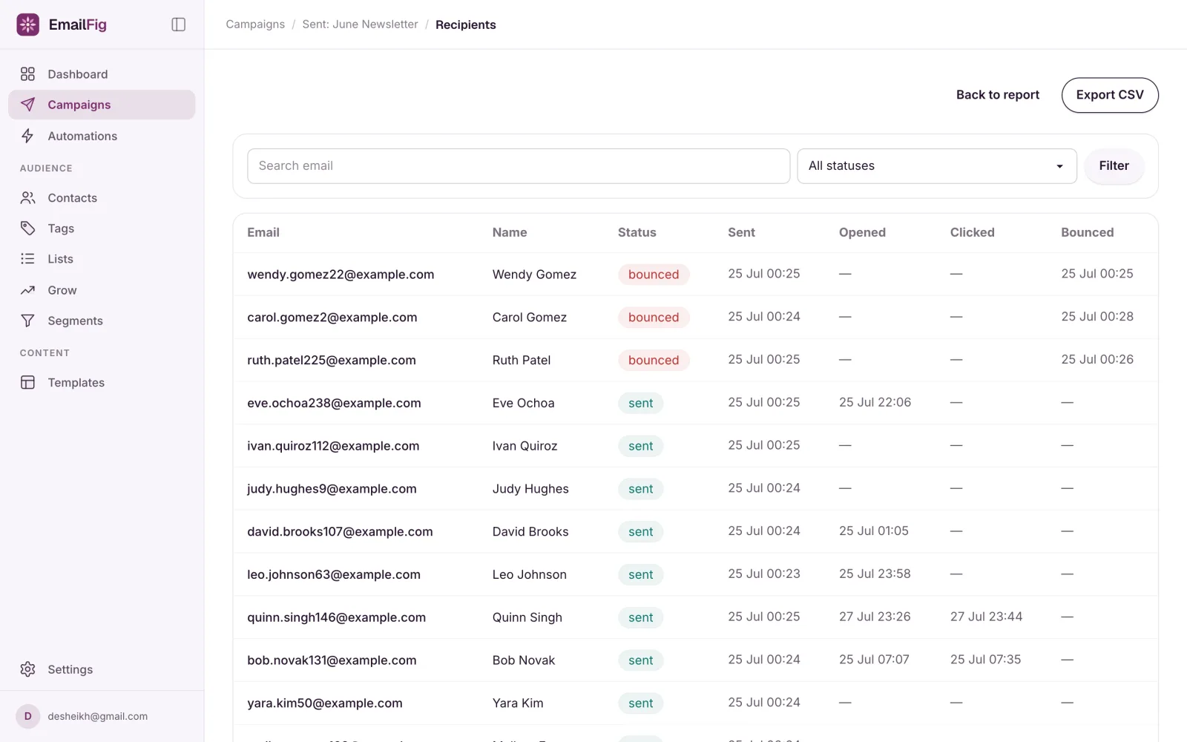
Task: Click the Opened column header
Action: 862,232
